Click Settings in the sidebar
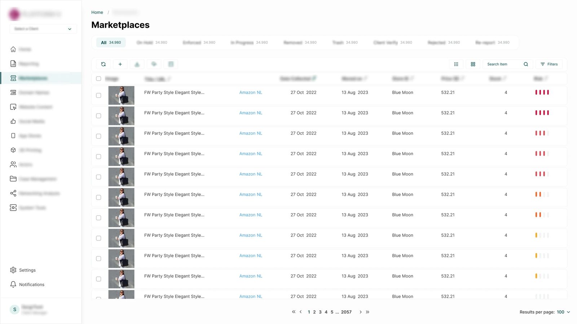The width and height of the screenshot is (577, 324). (x=27, y=270)
